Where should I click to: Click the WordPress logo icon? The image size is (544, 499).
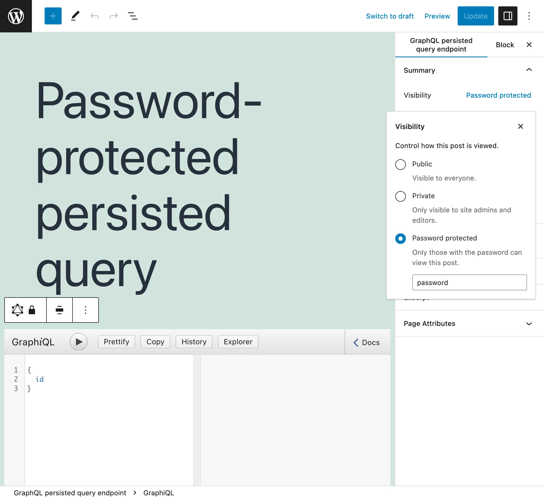[x=16, y=16]
